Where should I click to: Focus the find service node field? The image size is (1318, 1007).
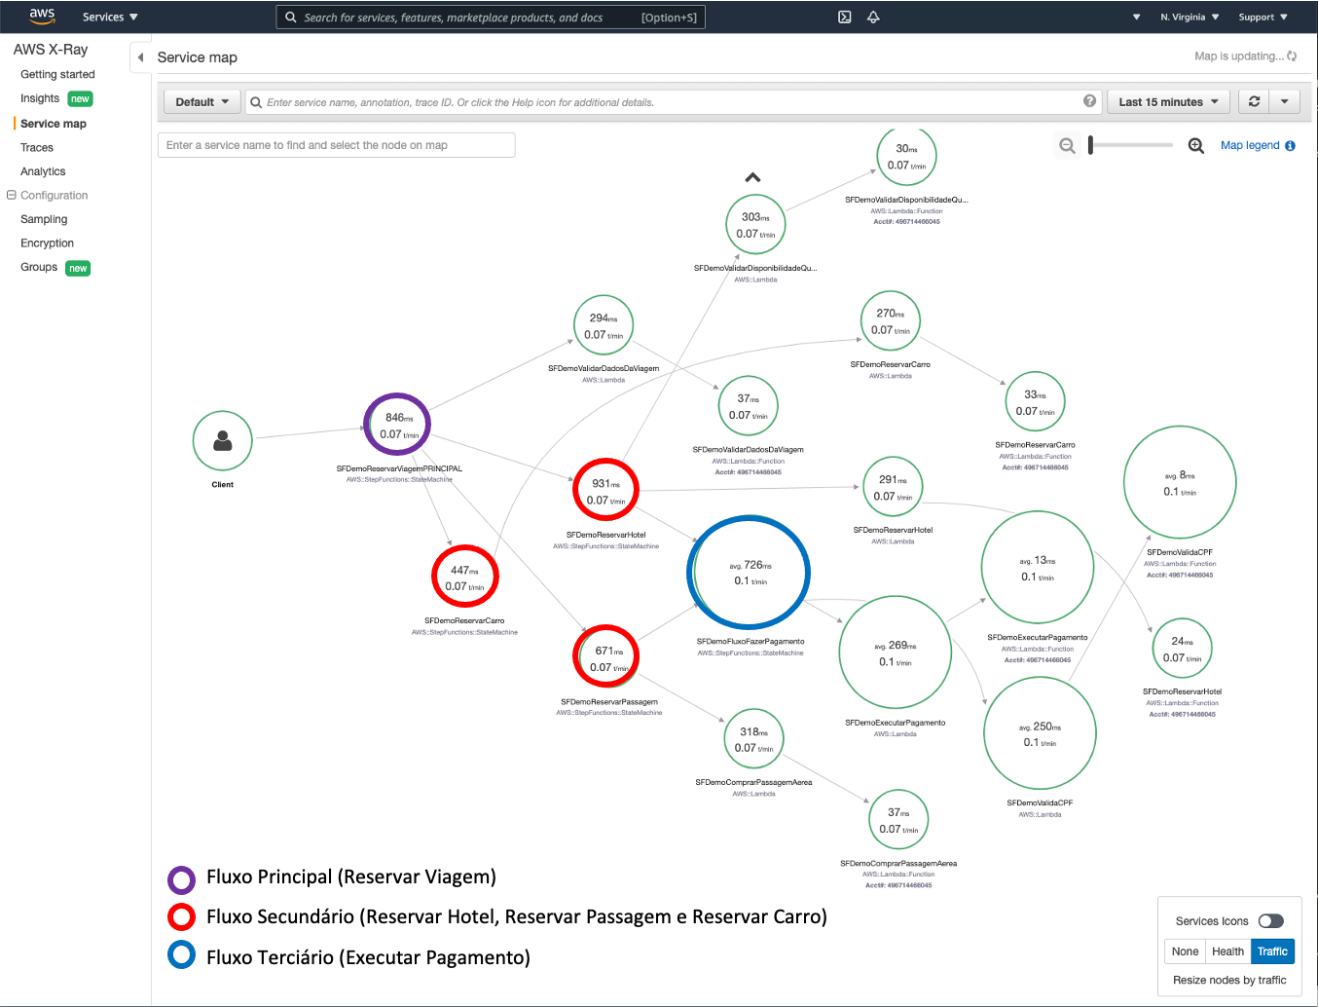336,145
